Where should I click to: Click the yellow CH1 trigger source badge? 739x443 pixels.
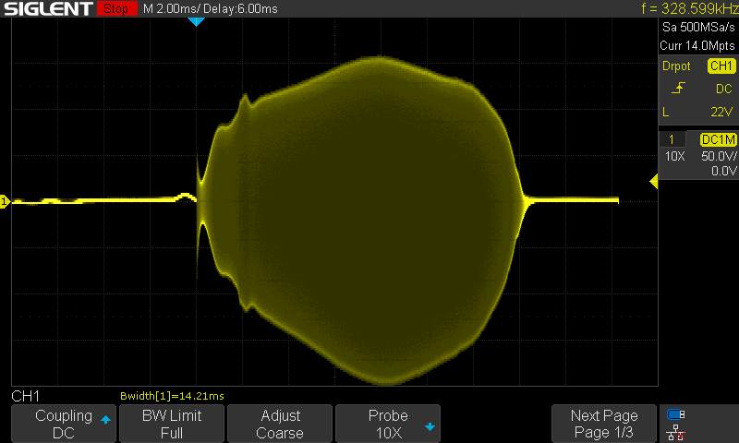point(721,66)
